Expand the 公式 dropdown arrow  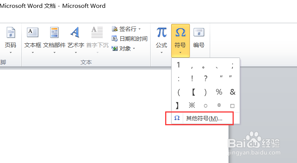coord(161,53)
